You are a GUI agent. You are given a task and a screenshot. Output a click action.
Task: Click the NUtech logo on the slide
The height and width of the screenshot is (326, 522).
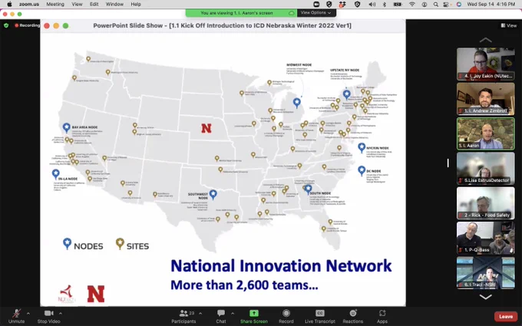coord(67,294)
